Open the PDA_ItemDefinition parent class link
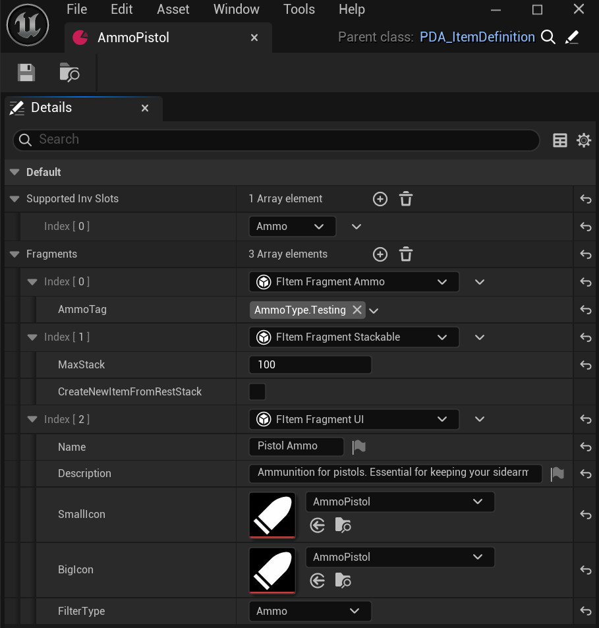 pos(477,38)
